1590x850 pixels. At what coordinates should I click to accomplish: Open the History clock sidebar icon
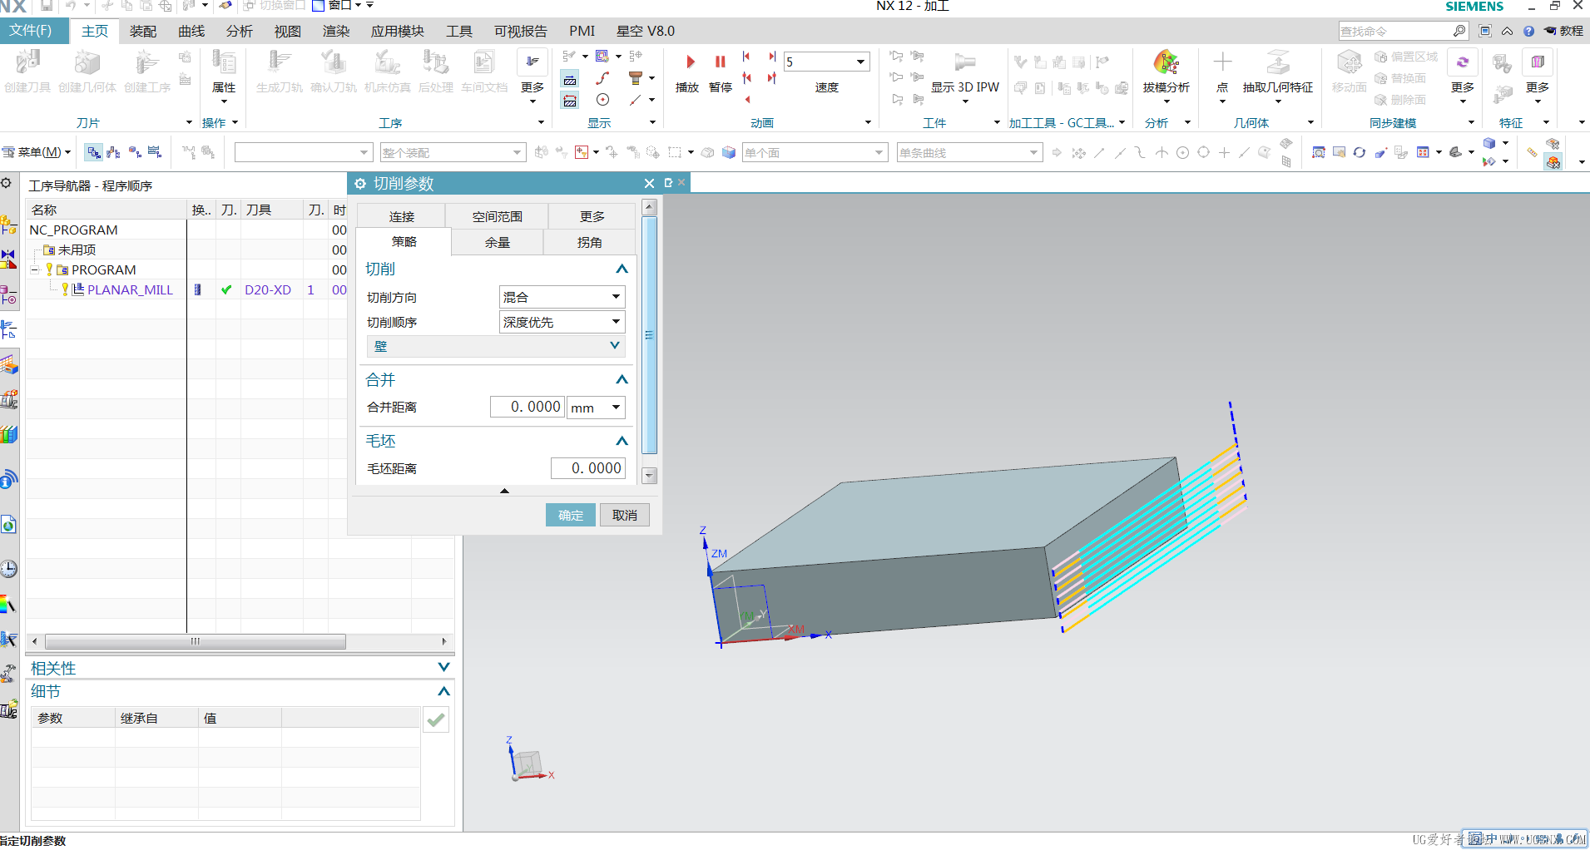pyautogui.click(x=8, y=569)
